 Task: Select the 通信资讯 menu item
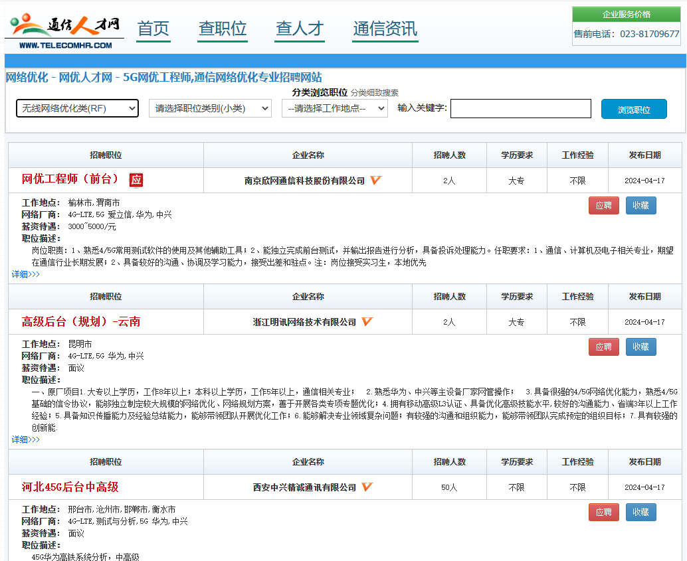point(384,29)
